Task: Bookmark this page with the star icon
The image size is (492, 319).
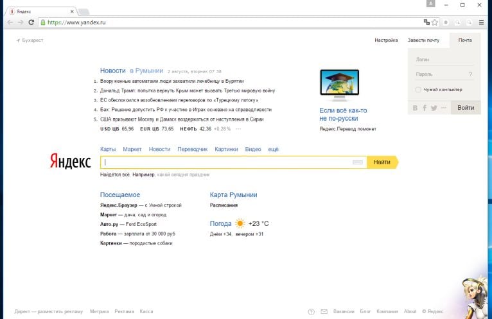Action: pyautogui.click(x=435, y=22)
